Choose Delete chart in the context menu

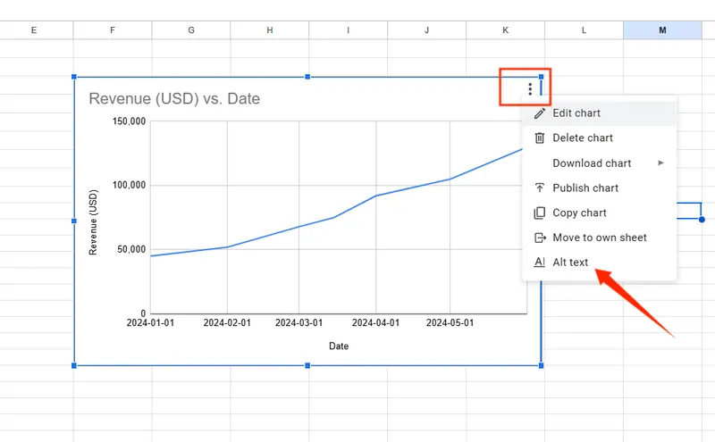(583, 138)
